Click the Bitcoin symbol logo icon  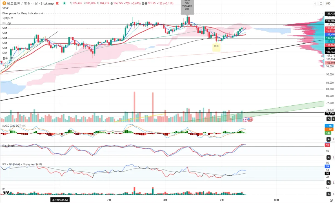click(5, 3)
